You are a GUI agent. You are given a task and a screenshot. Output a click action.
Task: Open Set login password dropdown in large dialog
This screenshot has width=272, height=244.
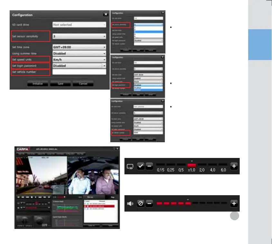point(79,66)
